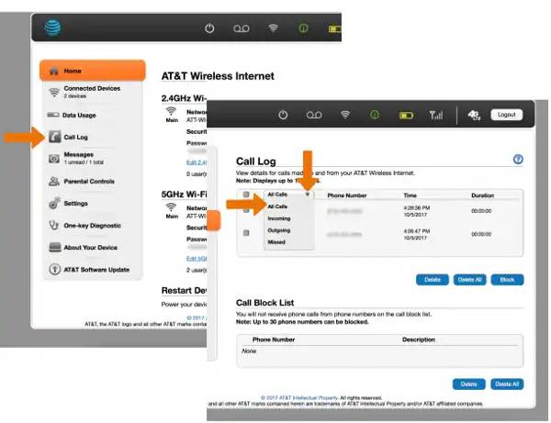This screenshot has height=423, width=551.
Task: Click Delete below the Call Block List
Action: pos(468,384)
